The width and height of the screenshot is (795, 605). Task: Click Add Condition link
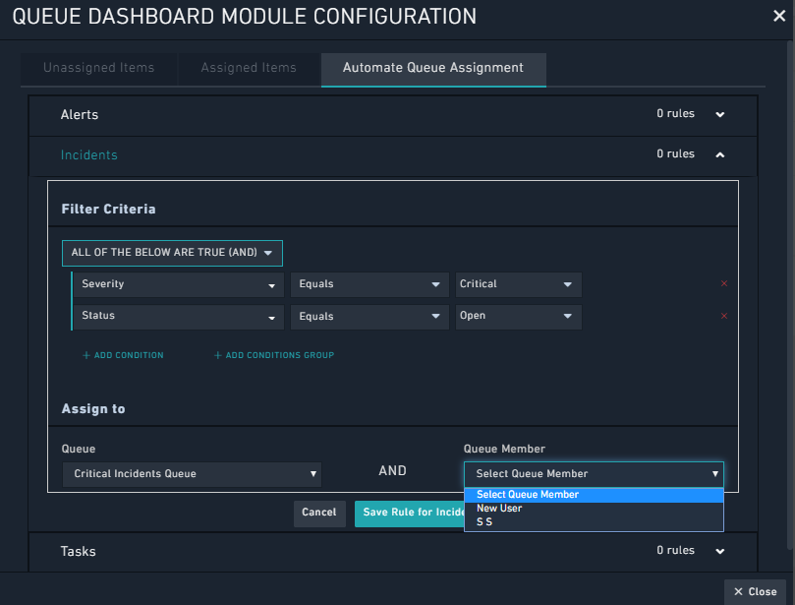(x=123, y=355)
